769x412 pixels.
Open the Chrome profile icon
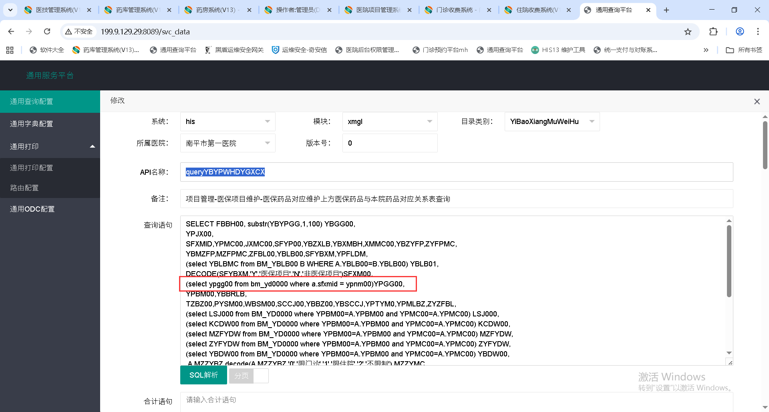[x=740, y=32]
